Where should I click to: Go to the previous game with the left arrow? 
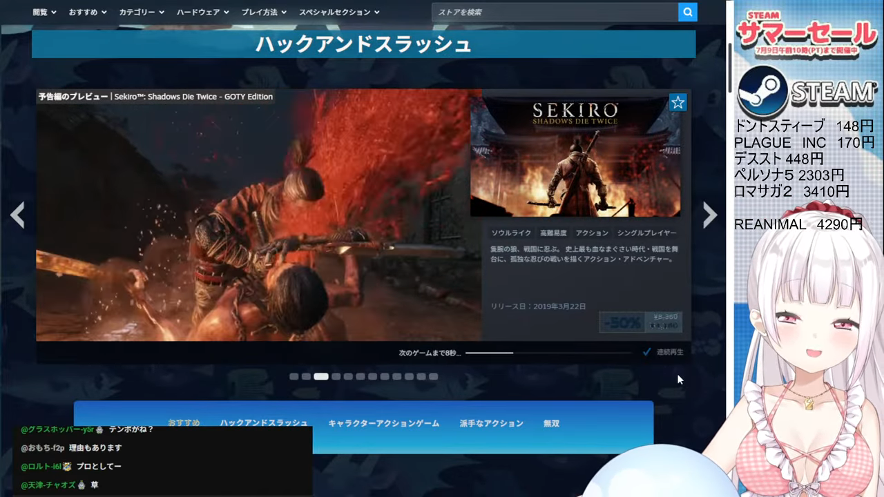pos(18,215)
